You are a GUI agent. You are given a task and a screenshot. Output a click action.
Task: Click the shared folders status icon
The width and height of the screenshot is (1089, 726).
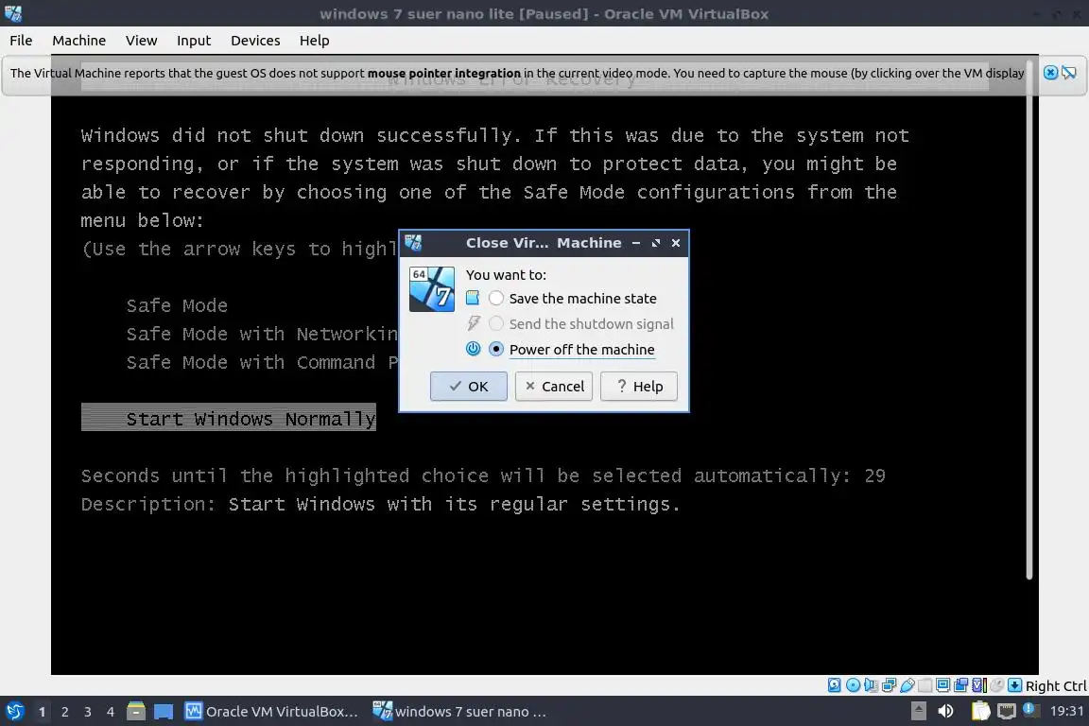[x=925, y=685]
